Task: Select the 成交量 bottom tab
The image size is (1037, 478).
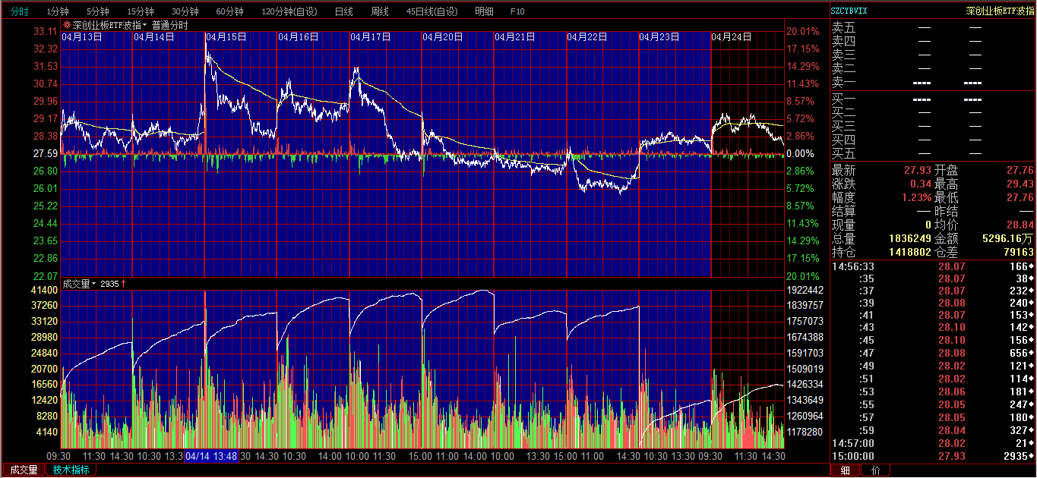Action: coord(22,470)
